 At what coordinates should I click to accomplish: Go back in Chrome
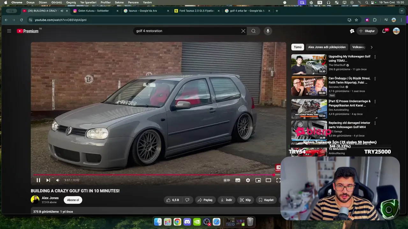(x=6, y=20)
